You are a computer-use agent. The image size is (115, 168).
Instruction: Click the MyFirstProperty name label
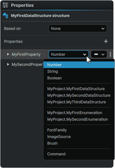pos(26,55)
